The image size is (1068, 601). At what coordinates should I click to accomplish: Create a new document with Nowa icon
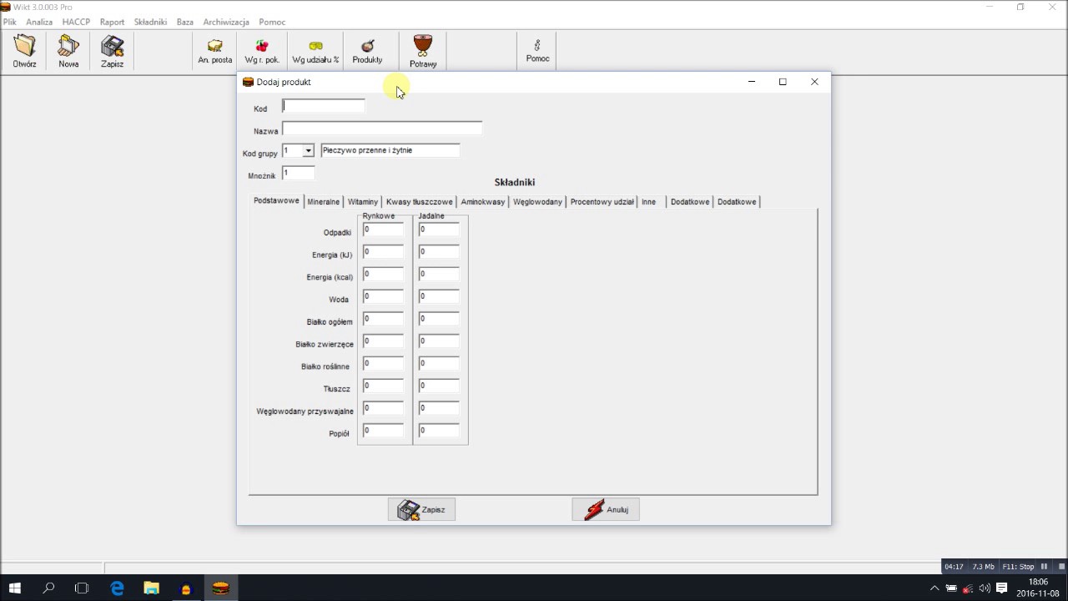pyautogui.click(x=68, y=51)
